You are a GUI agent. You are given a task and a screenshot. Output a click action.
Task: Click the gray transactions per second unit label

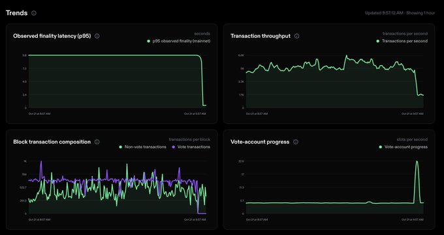[x=405, y=34]
